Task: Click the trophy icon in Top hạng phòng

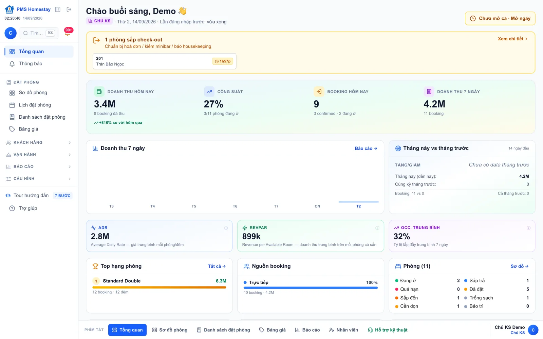Action: (95, 266)
